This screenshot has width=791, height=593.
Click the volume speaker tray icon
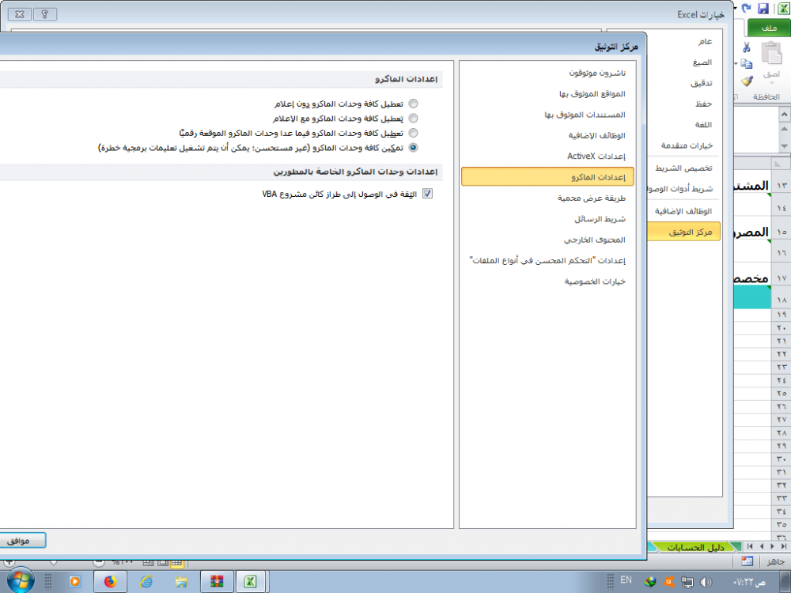click(x=706, y=582)
